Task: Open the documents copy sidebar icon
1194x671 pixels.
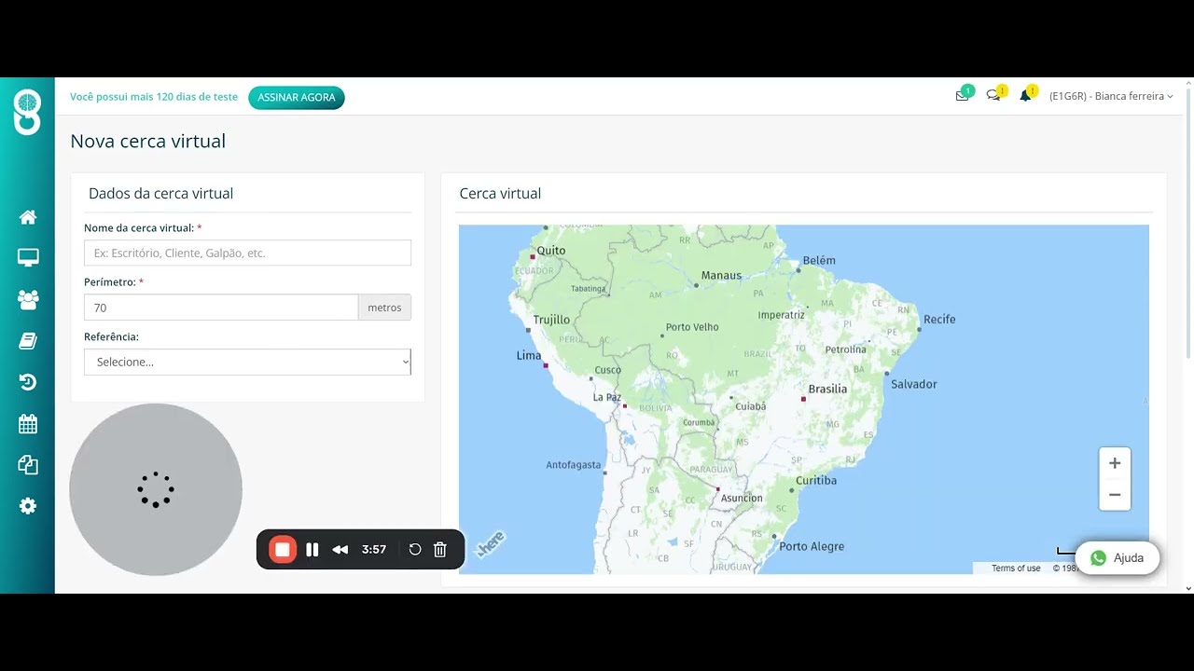Action: tap(28, 465)
